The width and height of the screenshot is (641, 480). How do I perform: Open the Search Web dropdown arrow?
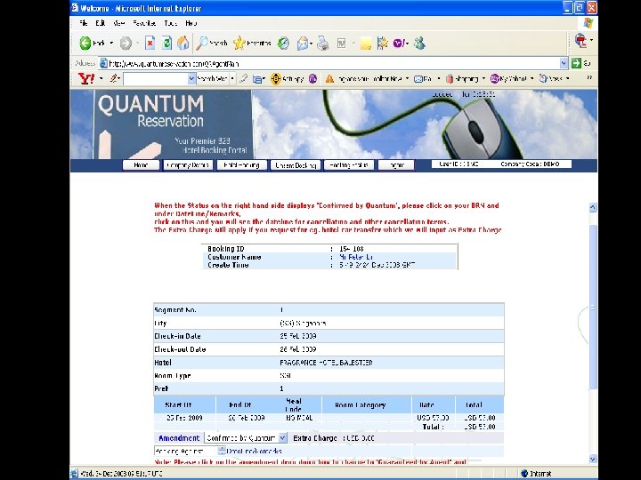[232, 78]
